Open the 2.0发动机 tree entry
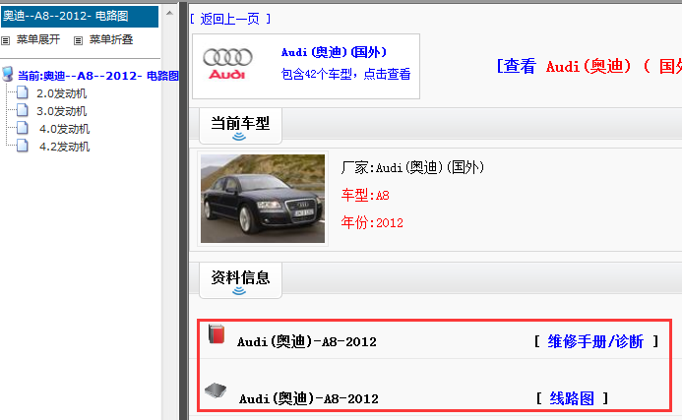Screen dimensions: 682x420 click(x=61, y=93)
